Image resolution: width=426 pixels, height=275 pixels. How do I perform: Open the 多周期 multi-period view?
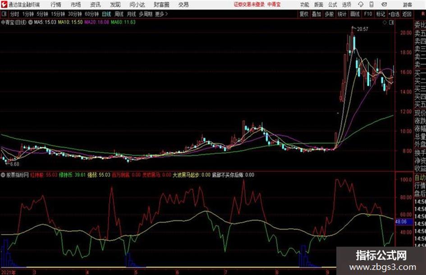(146, 14)
